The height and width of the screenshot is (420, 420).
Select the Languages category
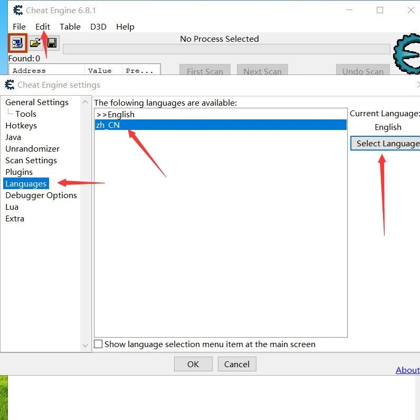[26, 183]
